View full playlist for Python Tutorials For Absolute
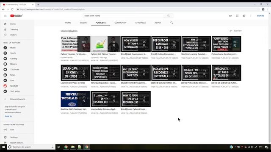Viewport: 271px width, 152px height. click(75, 60)
